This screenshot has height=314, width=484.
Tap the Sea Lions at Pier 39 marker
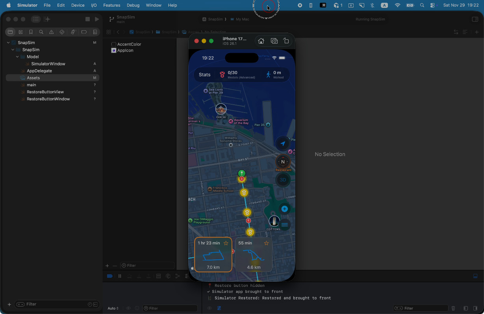tap(206, 91)
